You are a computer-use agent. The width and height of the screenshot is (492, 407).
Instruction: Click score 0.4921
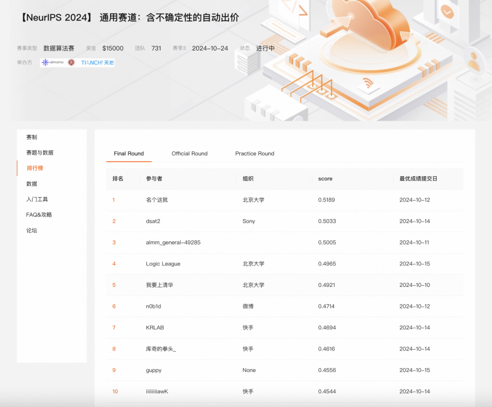pyautogui.click(x=327, y=285)
